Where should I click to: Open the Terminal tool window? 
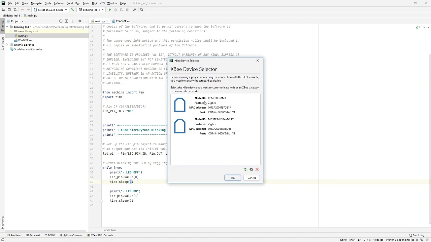pos(33,235)
